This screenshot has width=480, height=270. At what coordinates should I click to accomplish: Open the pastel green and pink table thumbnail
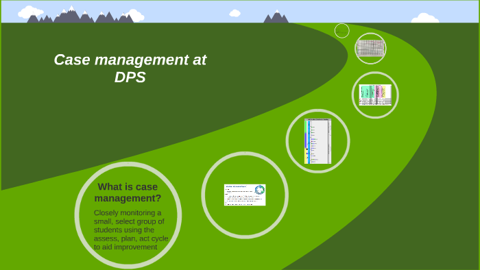pos(375,95)
